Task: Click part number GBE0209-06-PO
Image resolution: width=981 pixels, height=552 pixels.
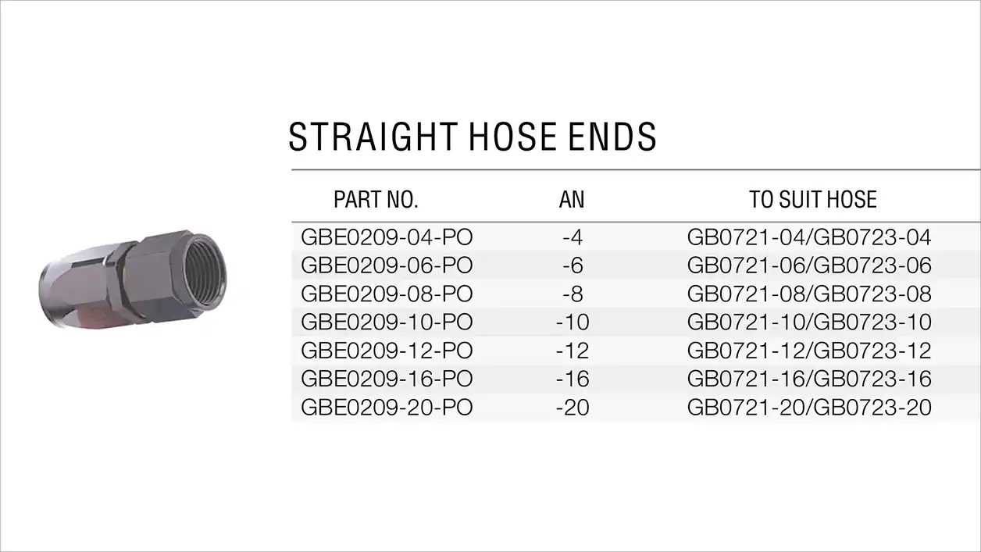Action: 387,265
